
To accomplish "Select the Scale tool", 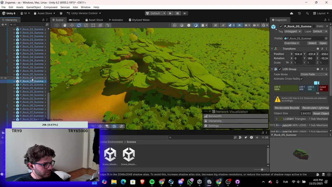I will pos(86,25).
